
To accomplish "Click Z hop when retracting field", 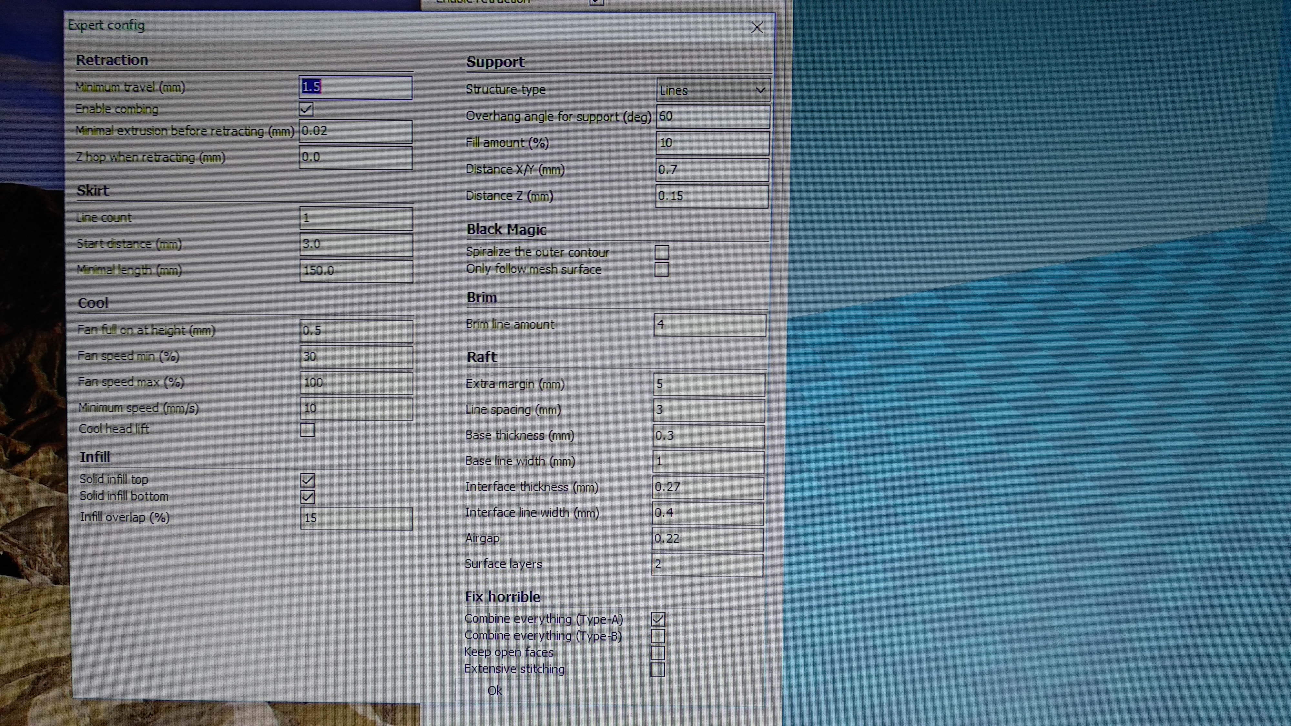I will 356,157.
